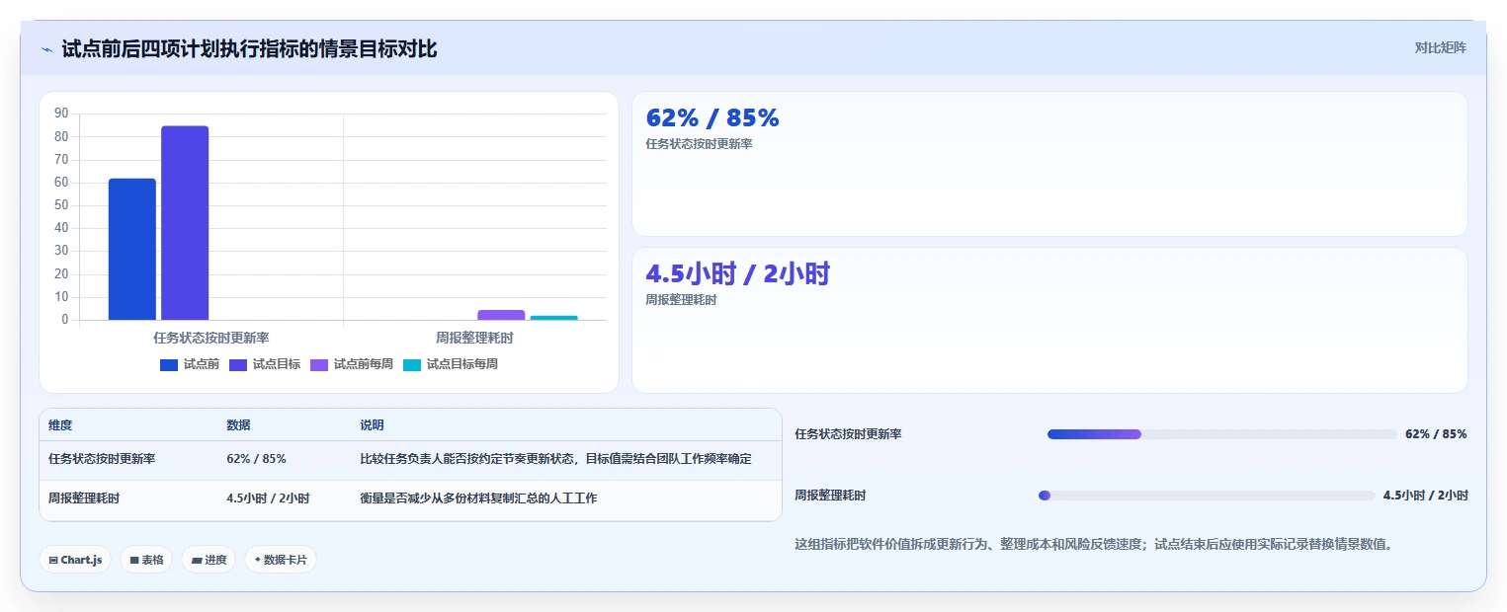This screenshot has width=1507, height=612.
Task: Click the lightning icon beside the title
Action: (46, 48)
